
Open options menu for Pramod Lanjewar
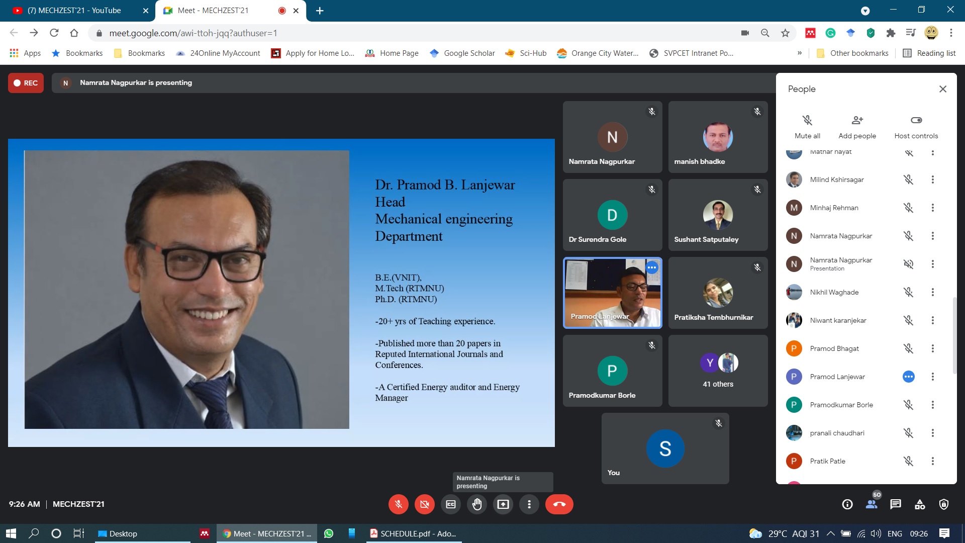coord(933,377)
